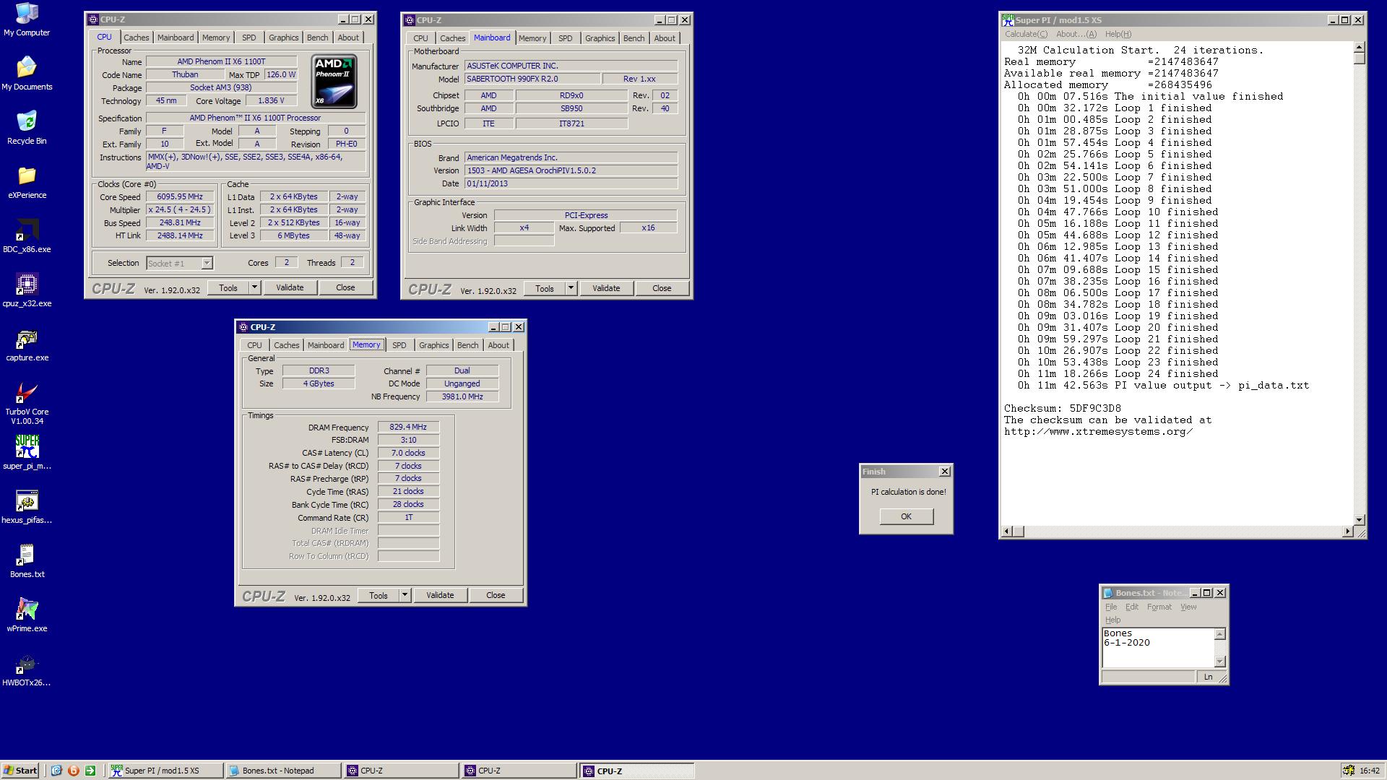Open Tools dropdown arrow in CPU-Z Mainboard window
Viewport: 1387px width, 780px height.
(x=571, y=288)
